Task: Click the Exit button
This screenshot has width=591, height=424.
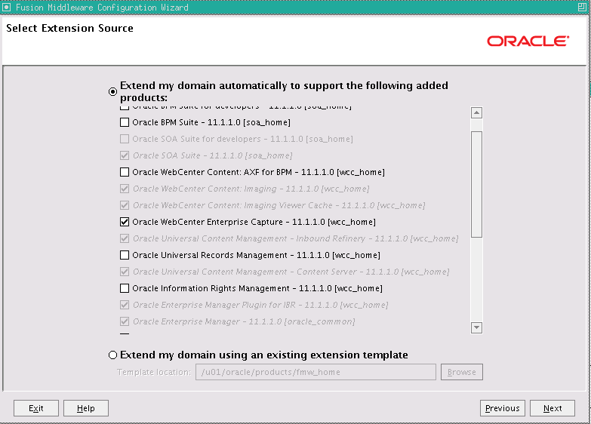Action: coord(36,408)
